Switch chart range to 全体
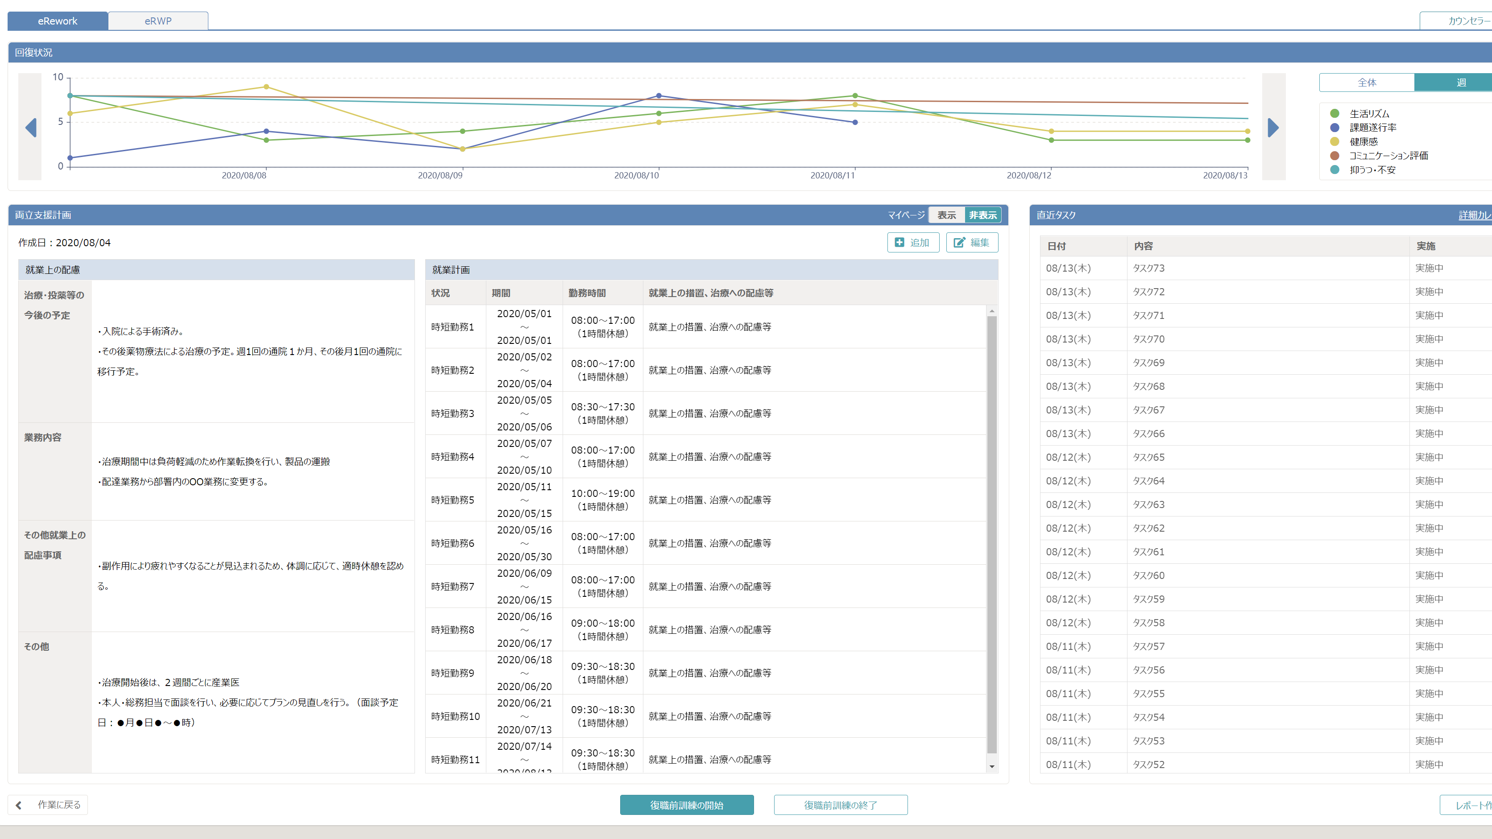The image size is (1492, 839). (x=1366, y=82)
